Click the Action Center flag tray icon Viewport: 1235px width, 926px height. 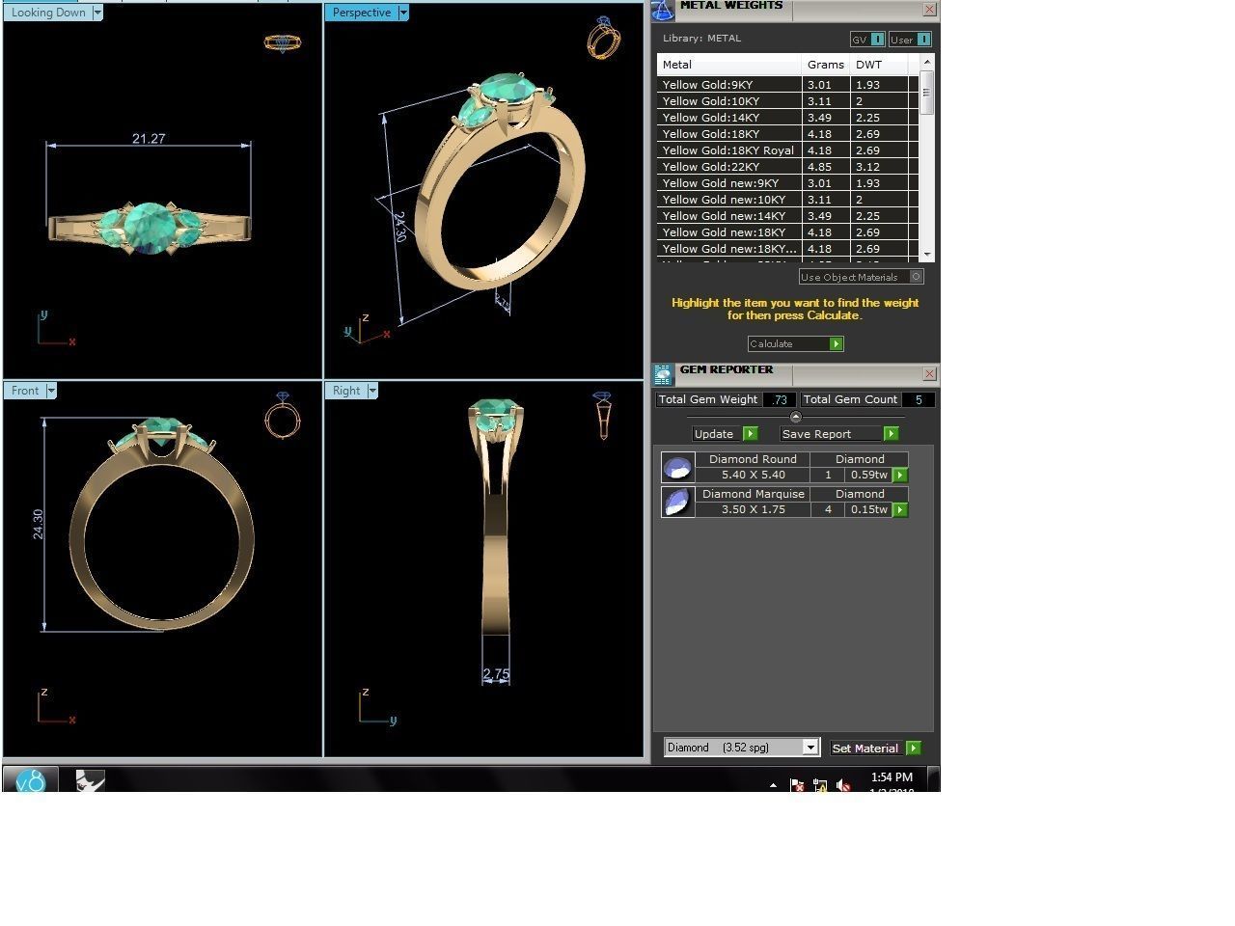(x=798, y=786)
